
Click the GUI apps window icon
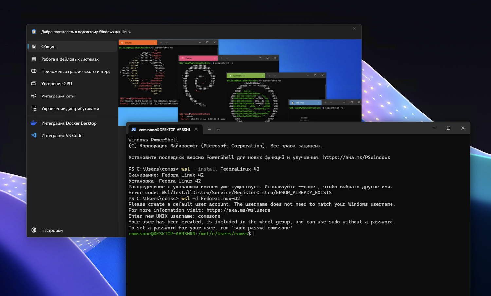34,71
